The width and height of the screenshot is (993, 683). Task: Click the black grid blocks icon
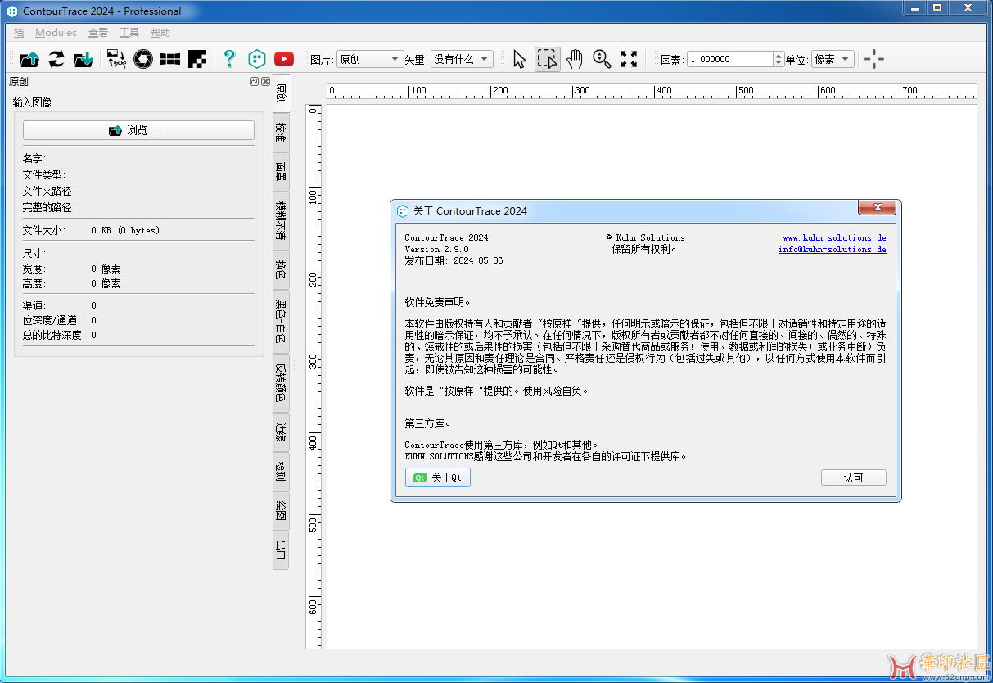[170, 59]
